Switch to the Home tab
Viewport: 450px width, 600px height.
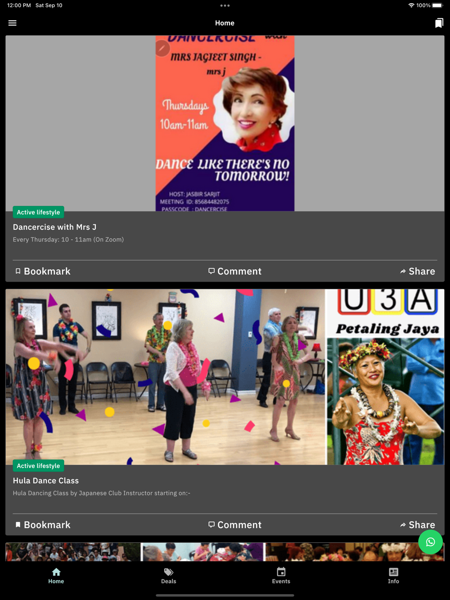click(56, 576)
